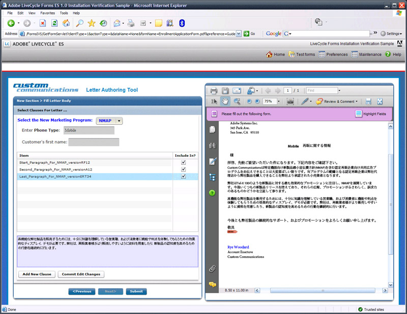Viewport: 407px width, 314px height.
Task: Activate the Hand tool in PDF viewer
Action: coord(225,101)
